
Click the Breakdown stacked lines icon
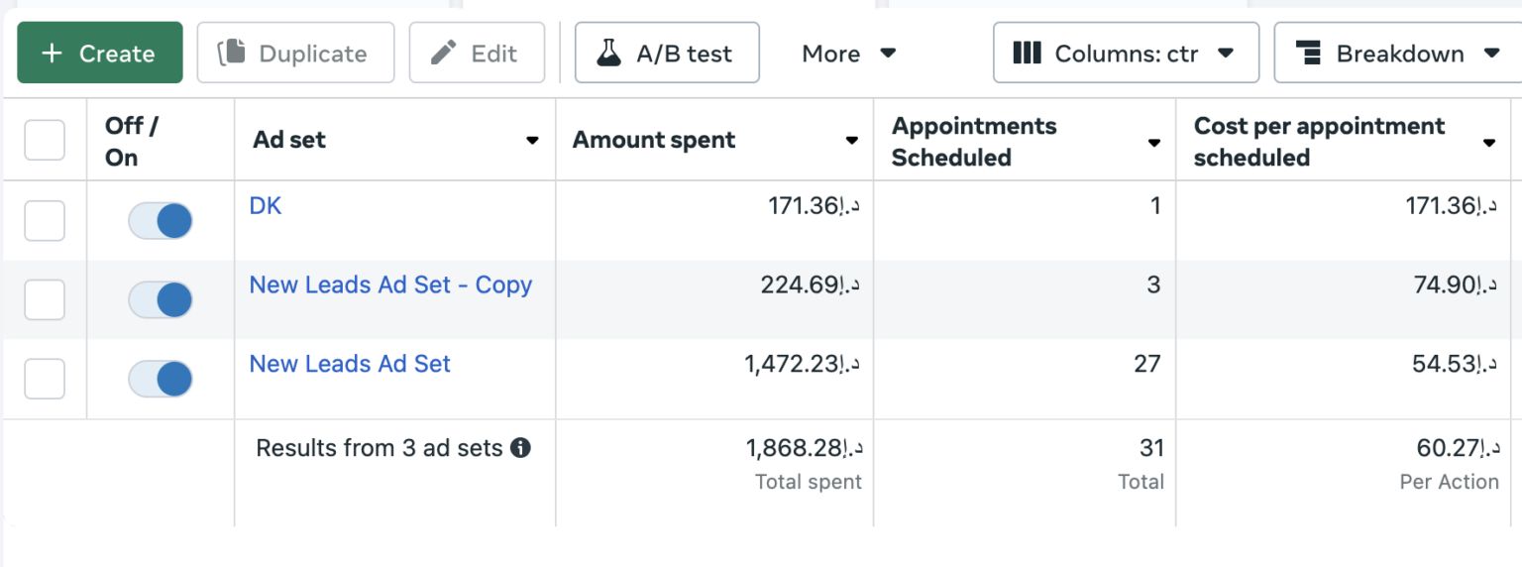point(1309,54)
